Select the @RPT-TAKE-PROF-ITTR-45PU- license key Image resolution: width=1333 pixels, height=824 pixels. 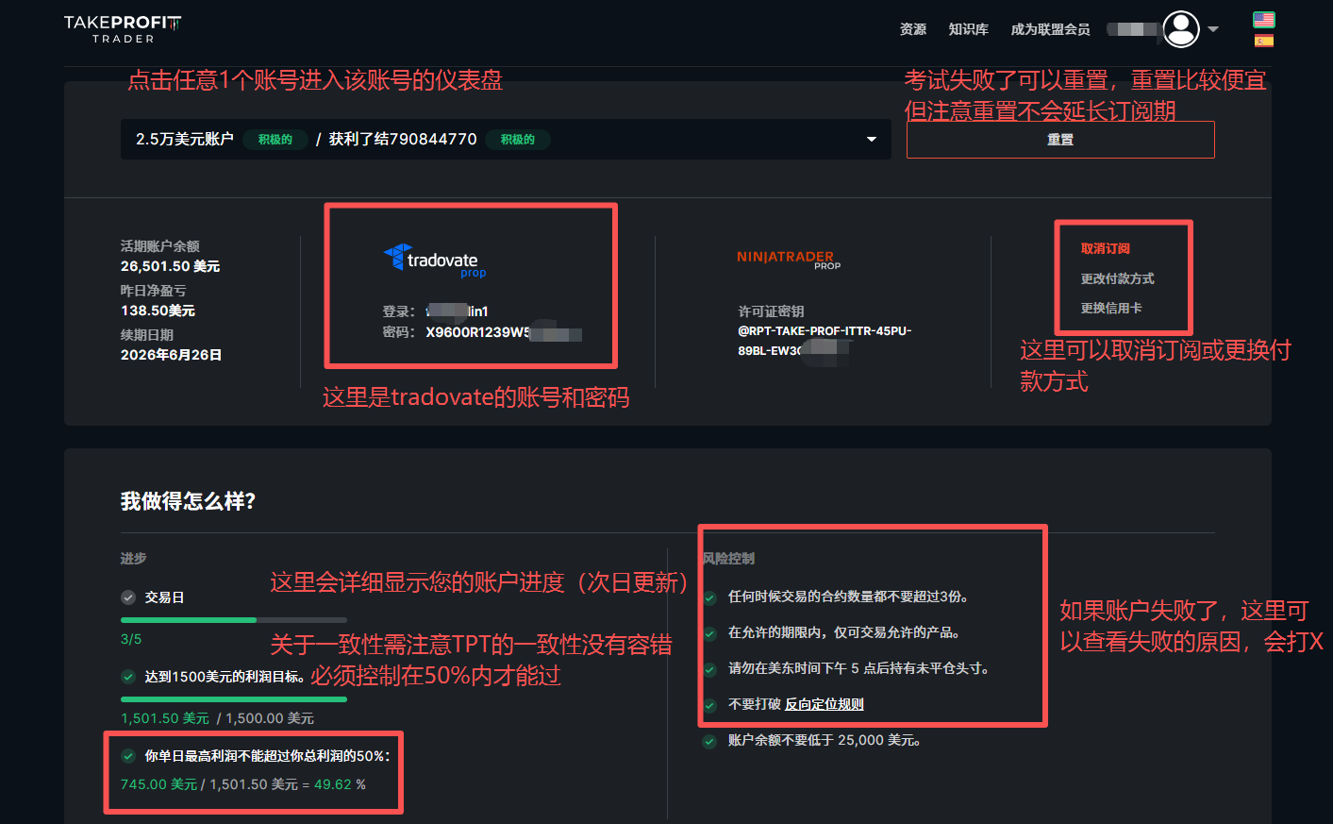click(825, 331)
